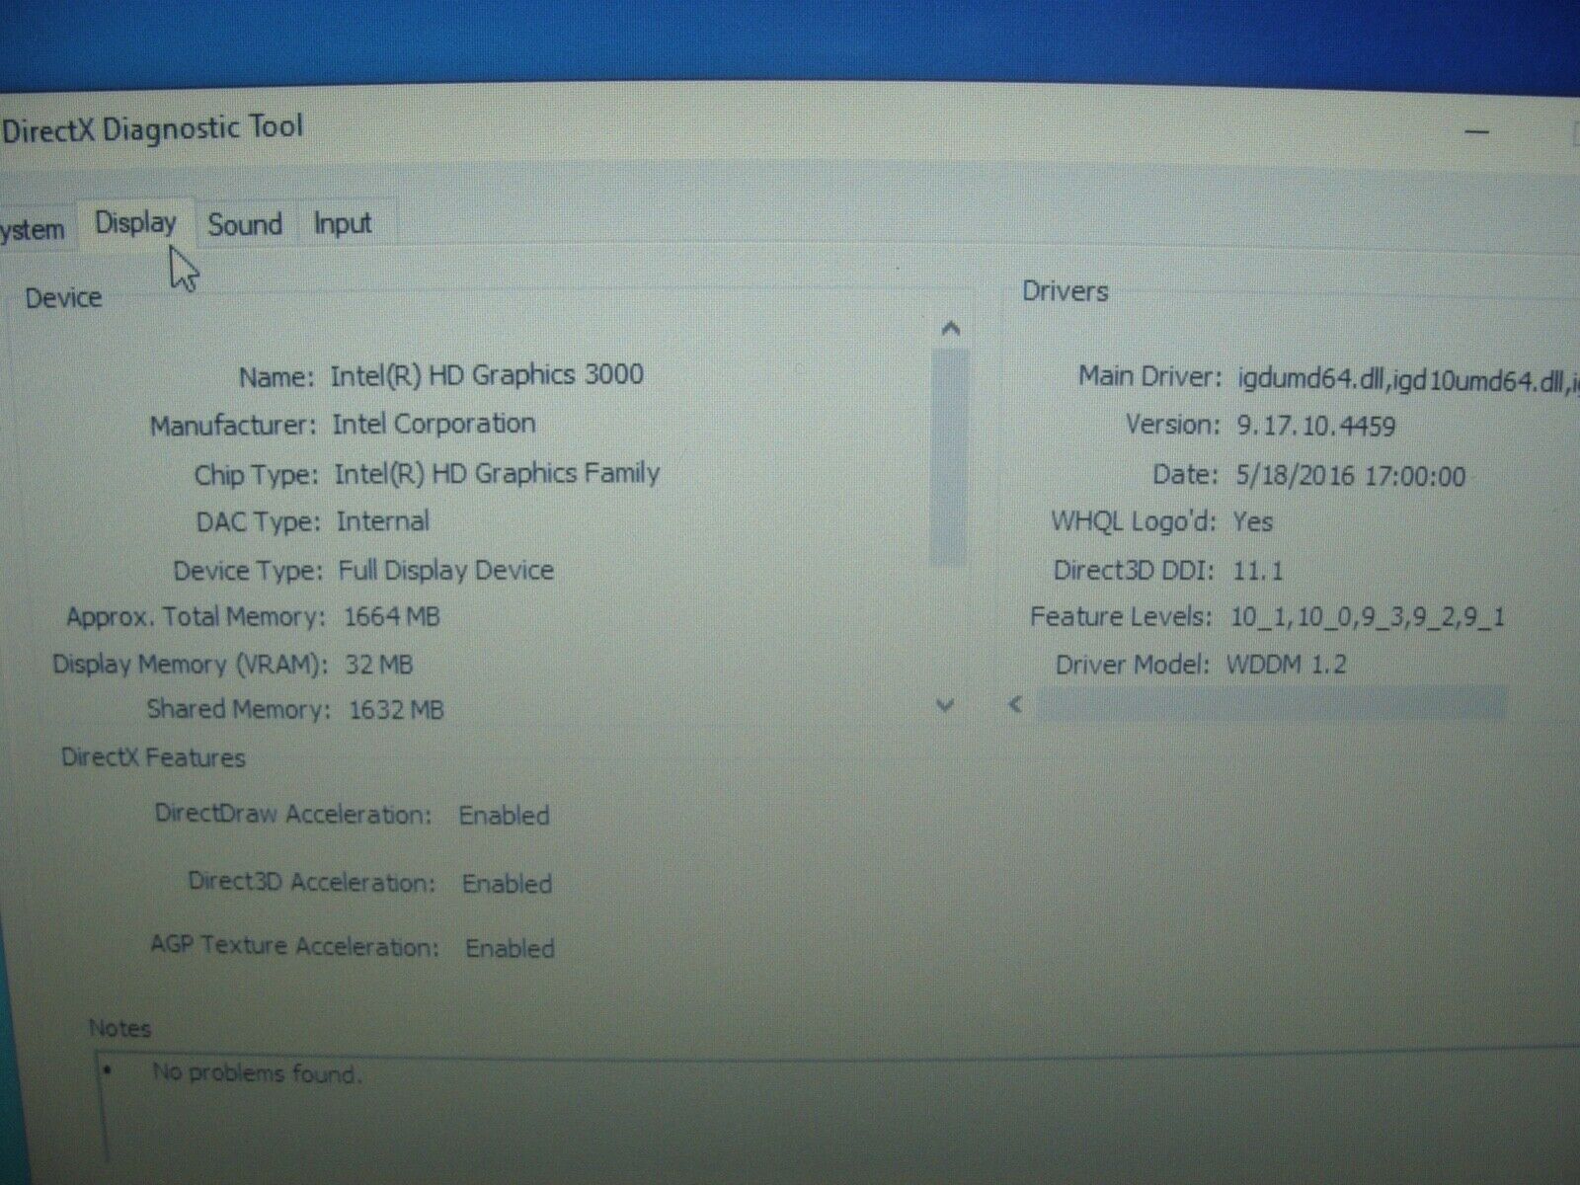This screenshot has width=1580, height=1185.
Task: Select 'Intel Corporation' manufacturer value
Action: [434, 424]
